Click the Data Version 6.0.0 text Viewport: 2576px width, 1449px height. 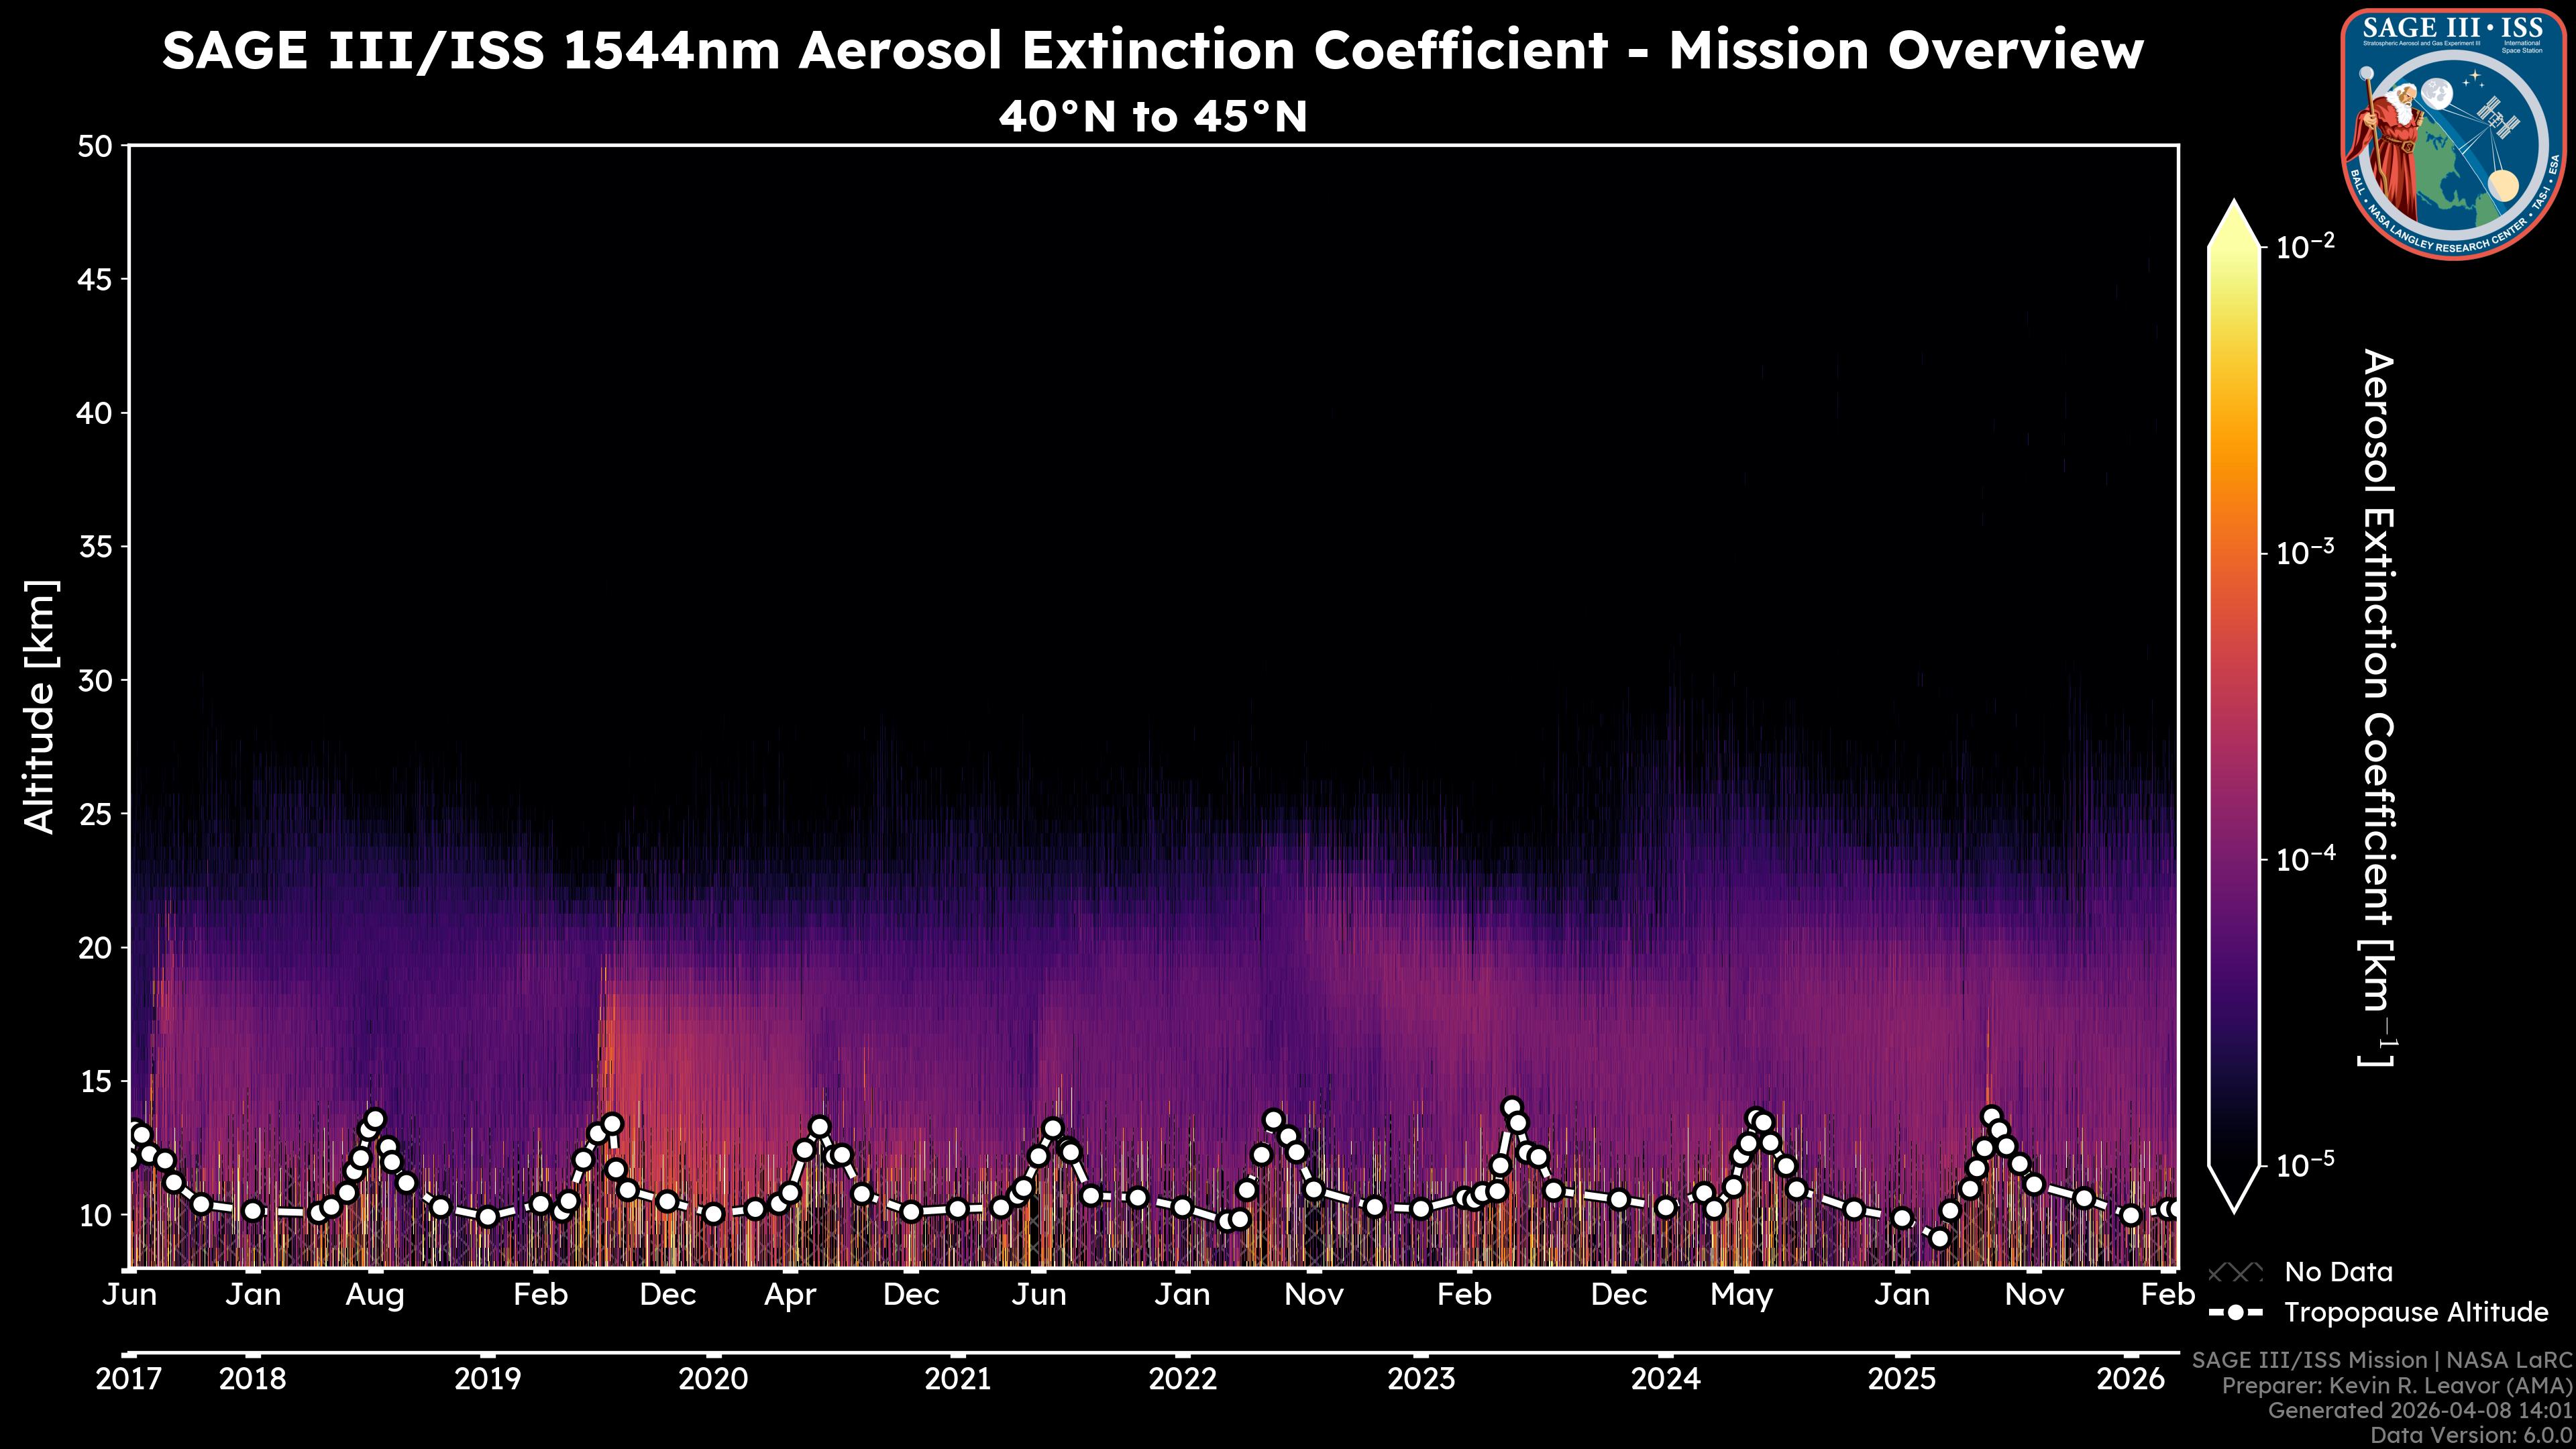(2472, 1436)
